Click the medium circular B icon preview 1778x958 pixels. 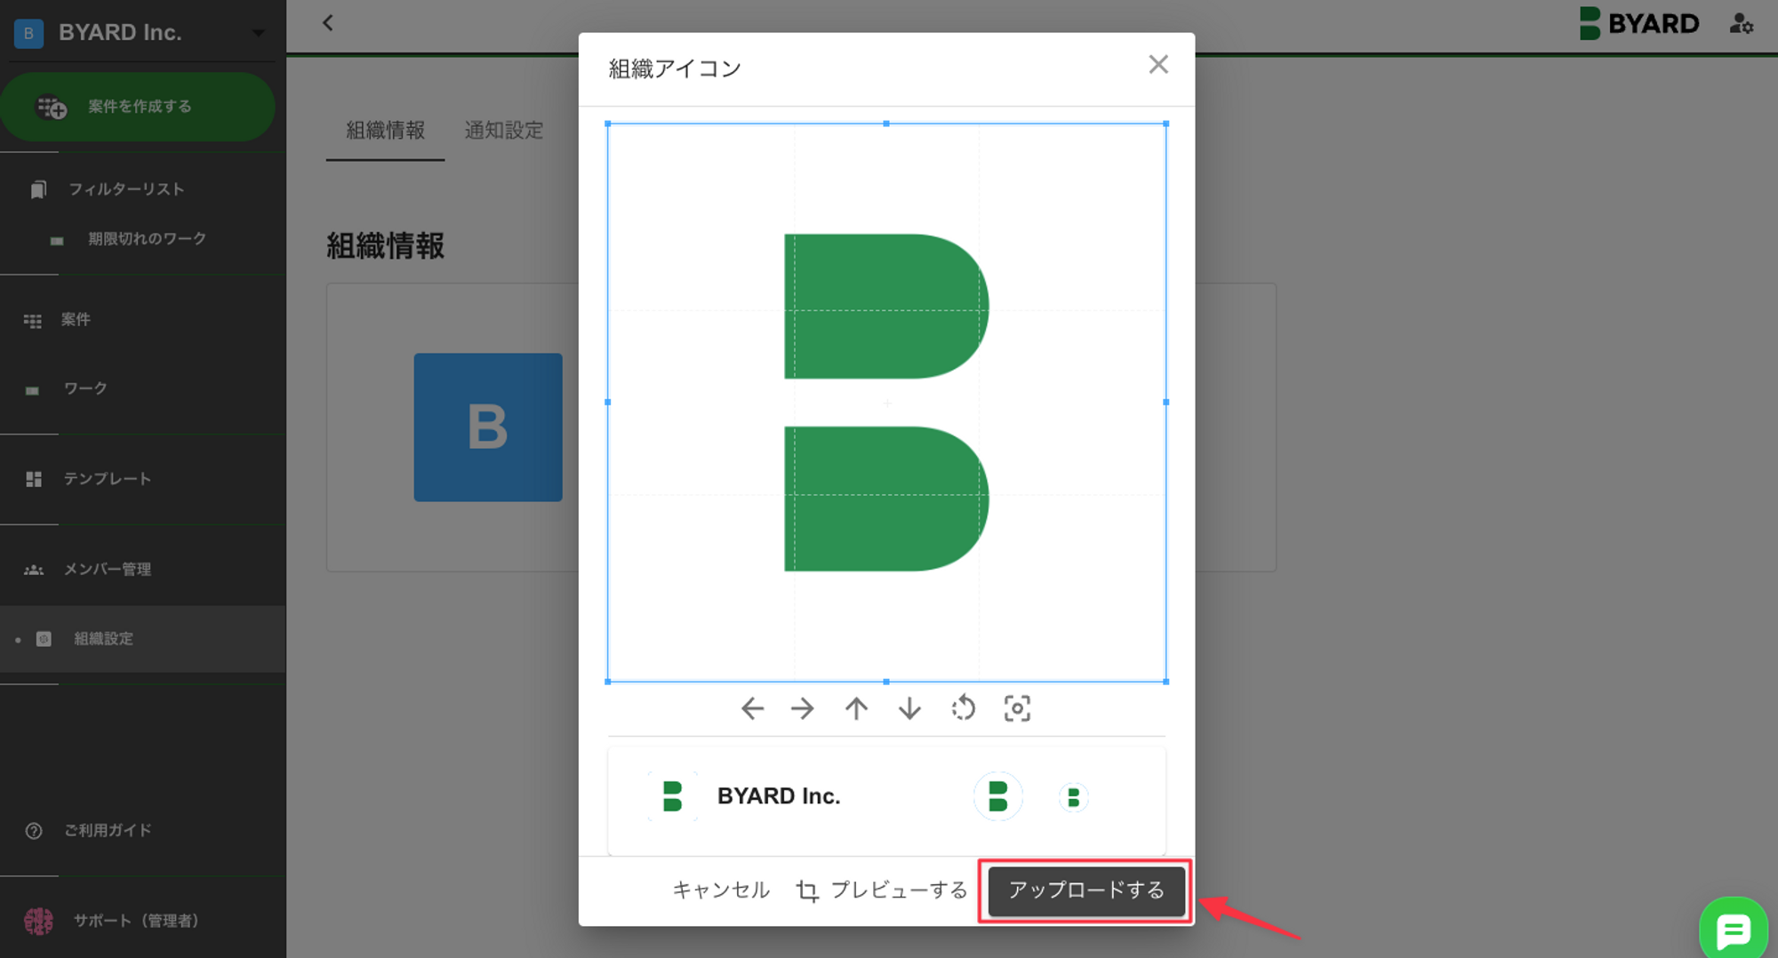coord(997,796)
